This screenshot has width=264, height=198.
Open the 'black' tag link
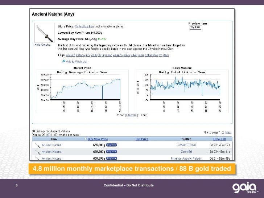click(x=127, y=55)
